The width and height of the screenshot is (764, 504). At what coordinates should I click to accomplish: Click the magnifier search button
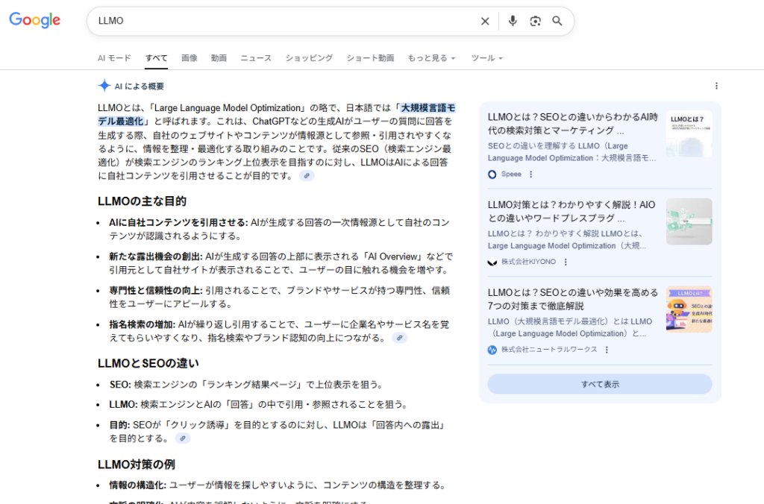point(557,21)
